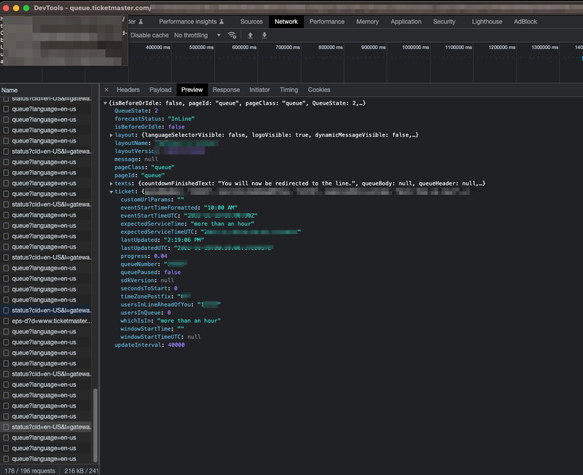Viewport: 583px width, 475px height.
Task: Click the QueueState: 2 property
Action: pos(136,111)
